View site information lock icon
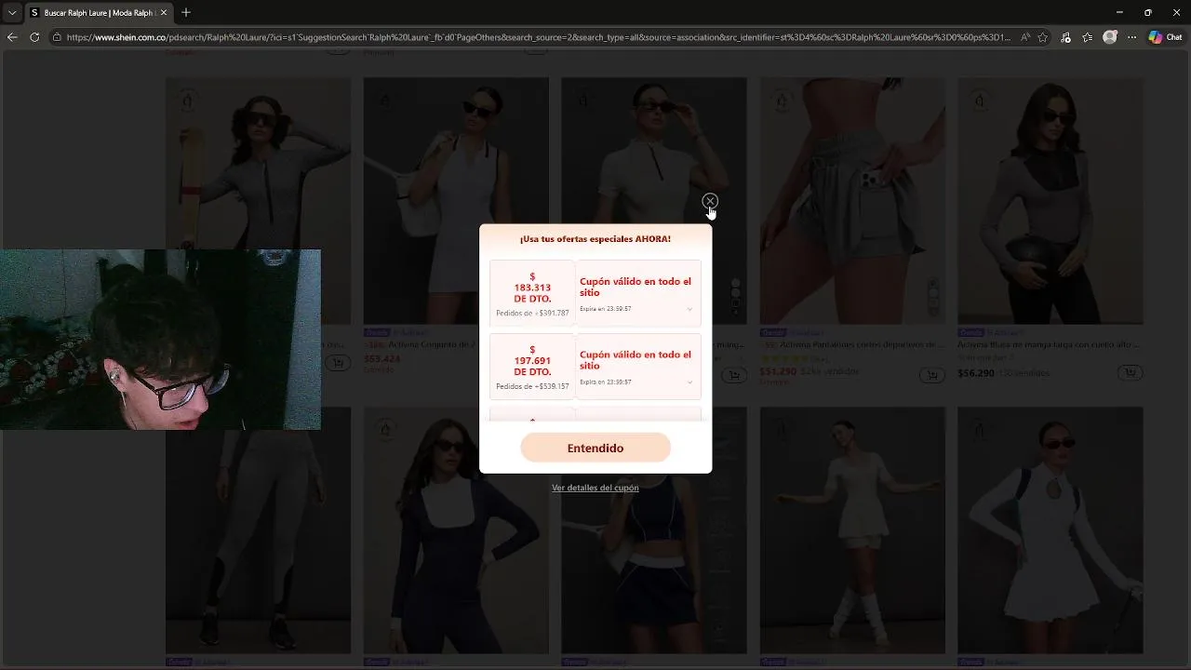 pos(57,37)
